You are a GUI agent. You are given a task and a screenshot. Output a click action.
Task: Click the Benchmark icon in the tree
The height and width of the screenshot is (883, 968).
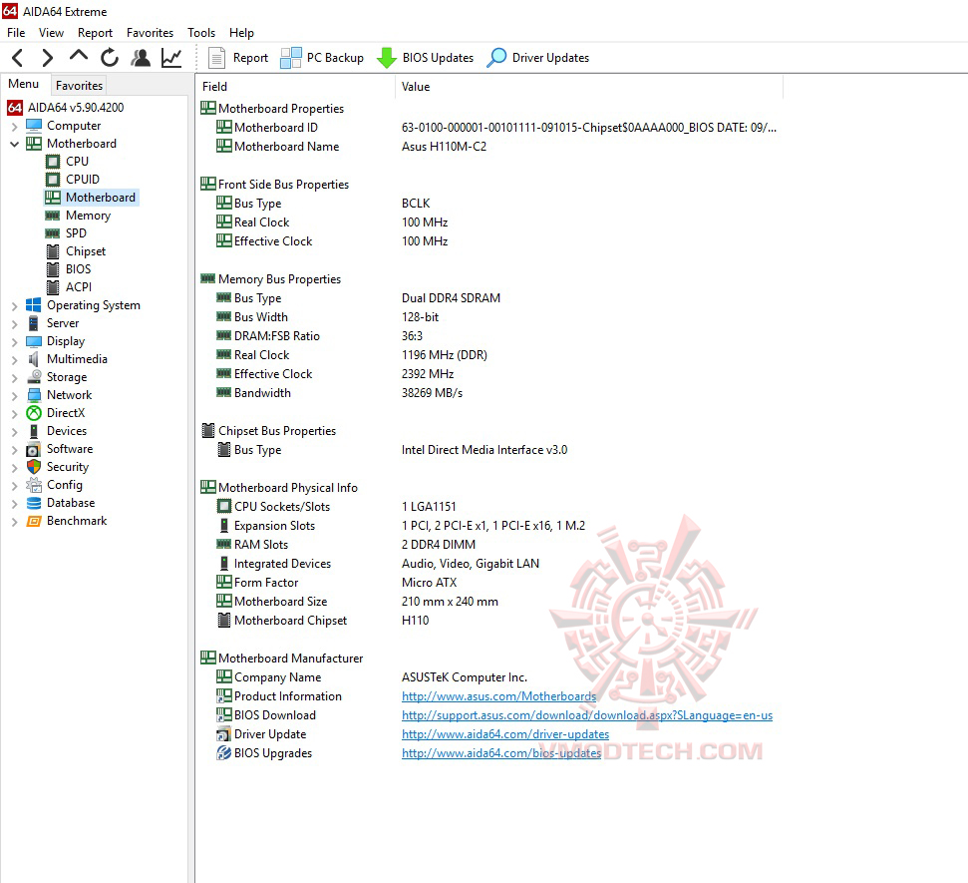[x=33, y=521]
